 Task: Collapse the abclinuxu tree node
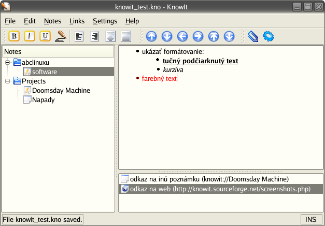point(7,62)
